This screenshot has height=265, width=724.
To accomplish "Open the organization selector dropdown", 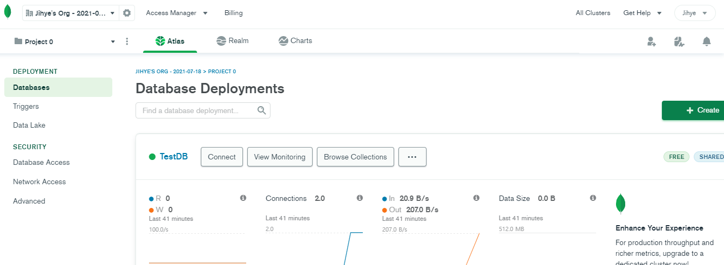I will click(71, 13).
